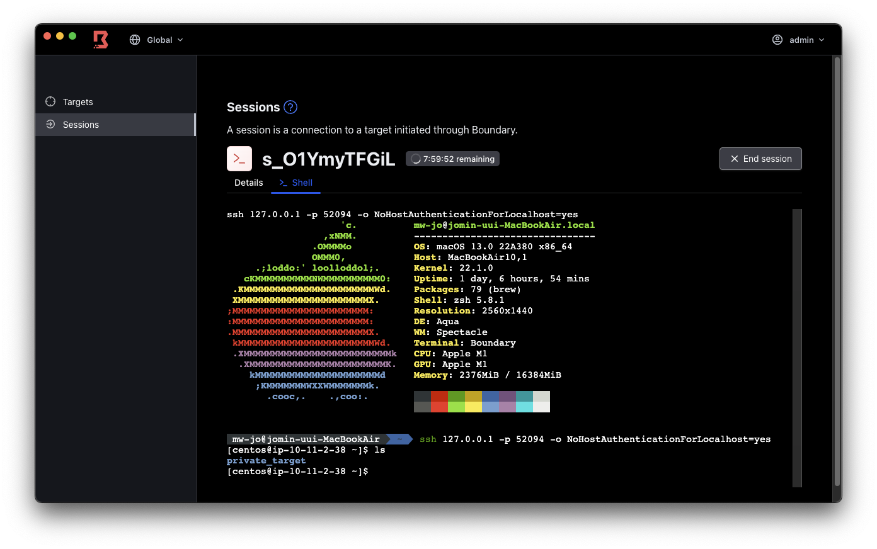This screenshot has height=549, width=877.
Task: Click the 'OS: macOS 13.0' line
Action: coord(493,247)
